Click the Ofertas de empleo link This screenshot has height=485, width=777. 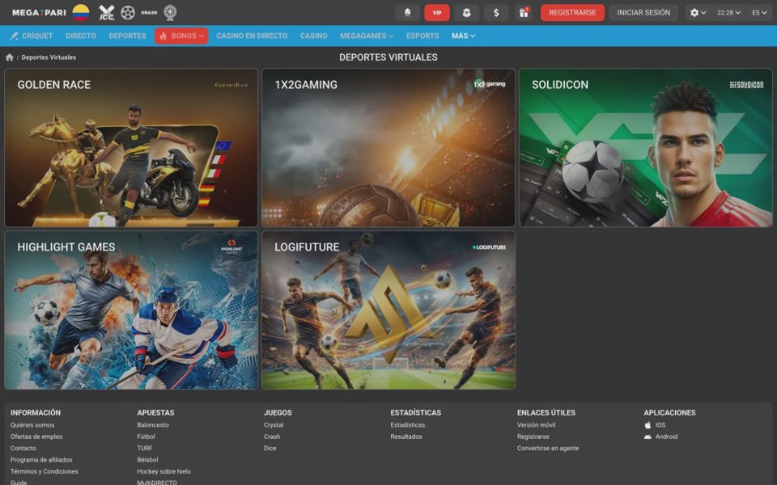[x=36, y=436]
